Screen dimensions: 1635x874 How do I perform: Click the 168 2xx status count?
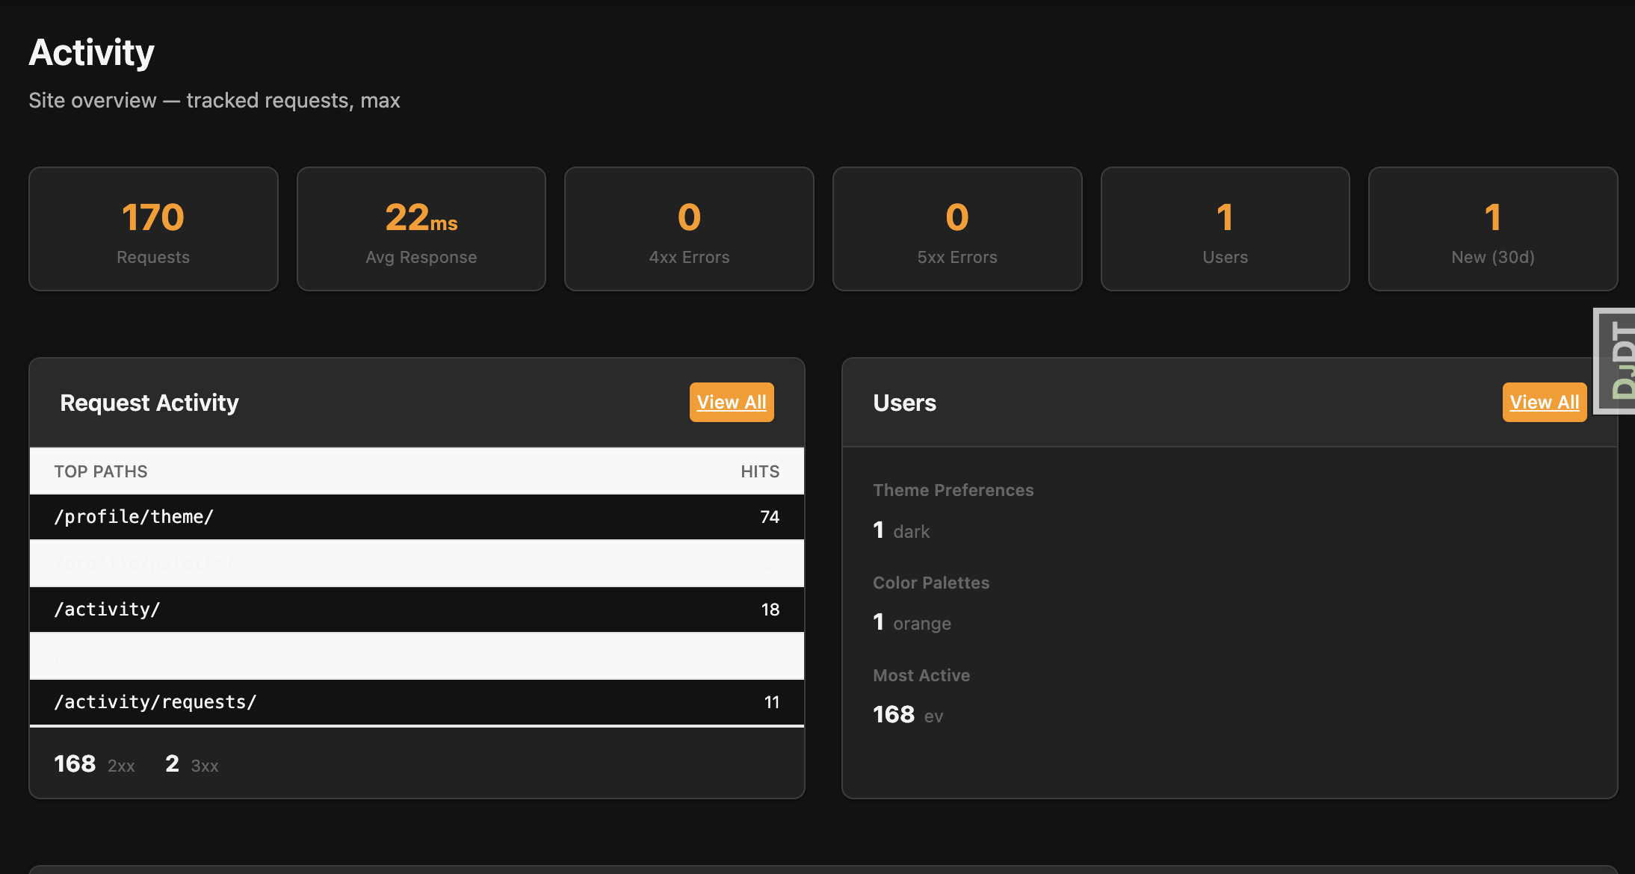(93, 763)
